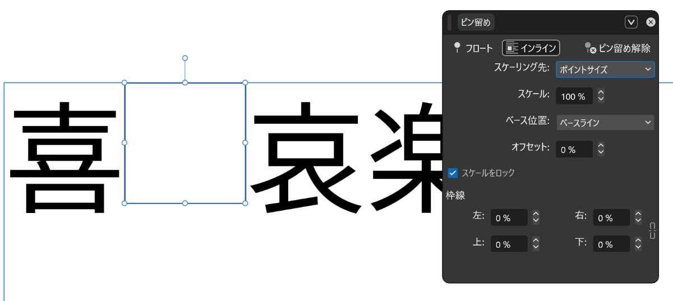Click the 下 border stepper
The image size is (673, 301).
[638, 244]
